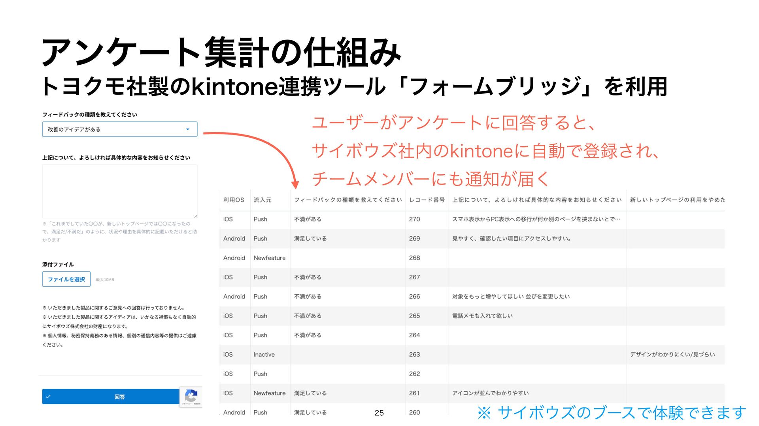Click the 上記について column header in table

pos(537,200)
